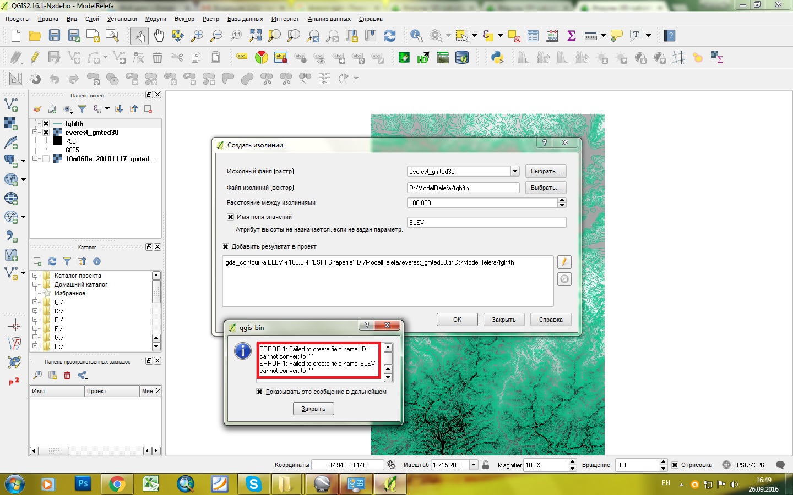Browse for the contour output file

click(x=546, y=188)
